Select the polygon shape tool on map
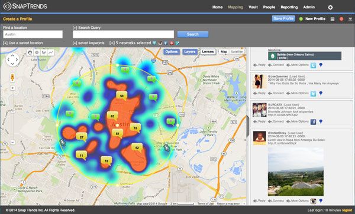Screen dimensions: 355x214 [44, 52]
